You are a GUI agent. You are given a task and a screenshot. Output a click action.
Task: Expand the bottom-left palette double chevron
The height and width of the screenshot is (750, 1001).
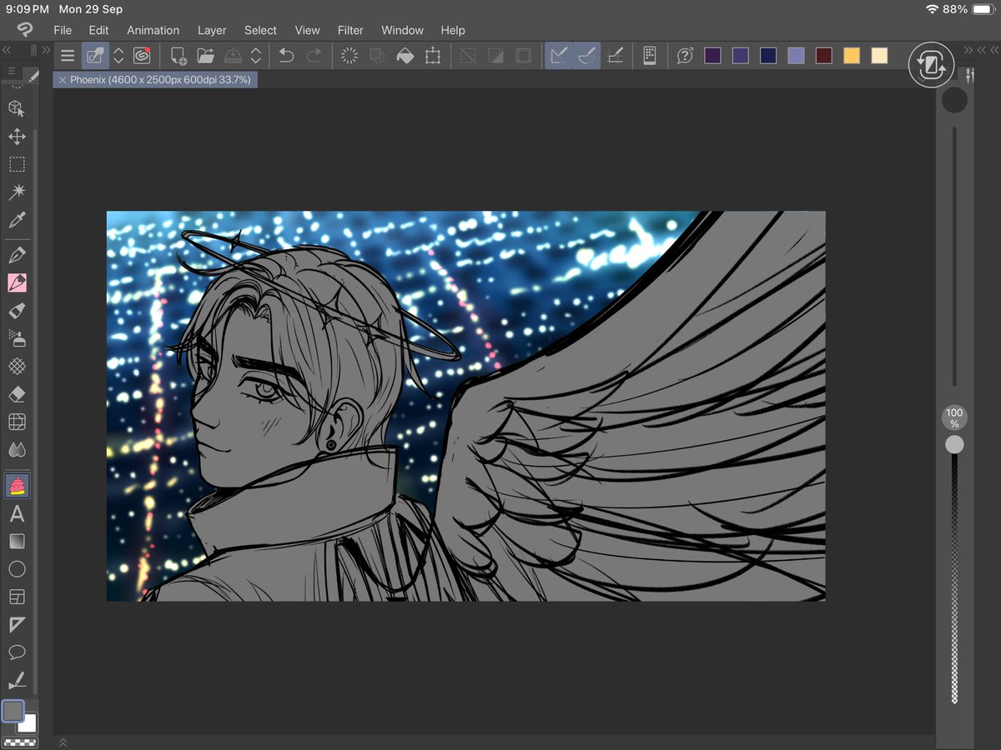pyautogui.click(x=63, y=742)
